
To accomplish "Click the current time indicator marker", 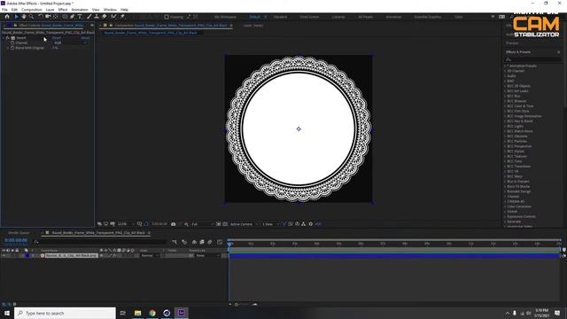I will [229, 245].
